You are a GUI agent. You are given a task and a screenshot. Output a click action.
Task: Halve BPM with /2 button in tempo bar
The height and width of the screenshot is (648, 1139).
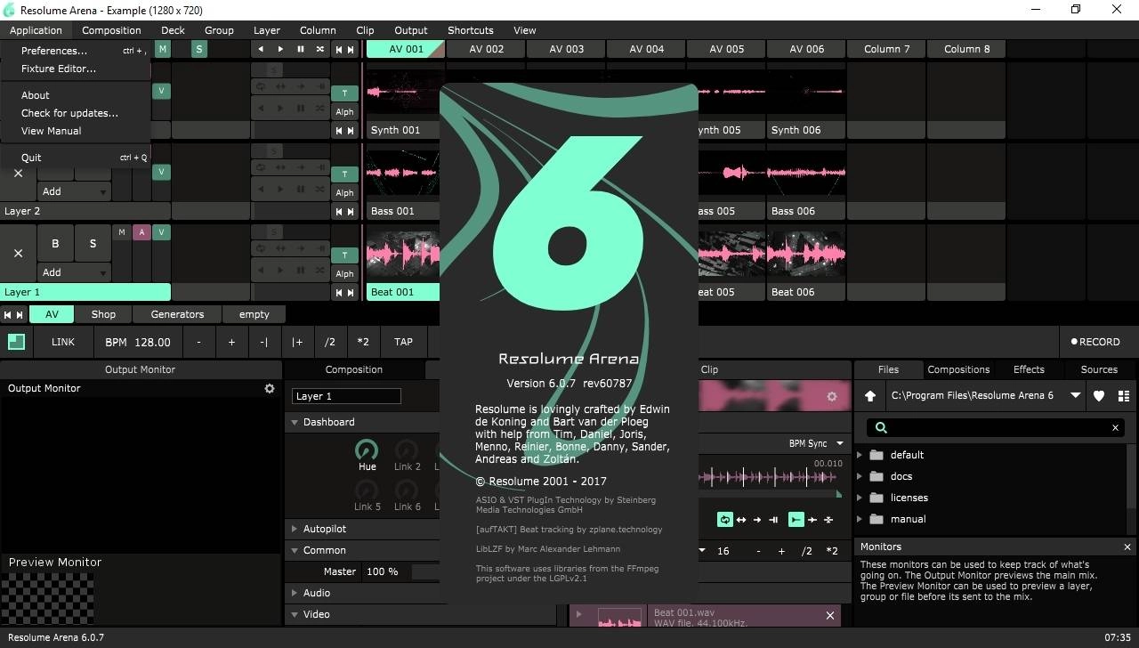(330, 342)
